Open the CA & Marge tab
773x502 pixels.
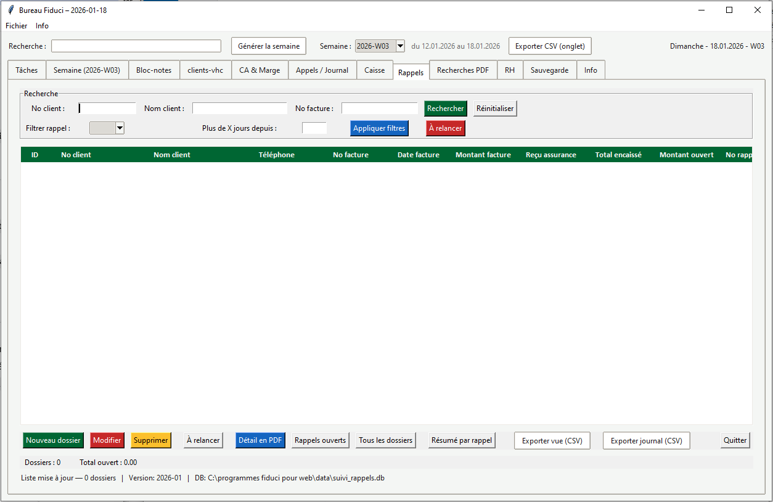click(260, 70)
